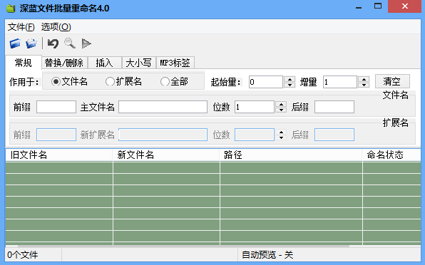
Task: Open the 选项(O) menu
Action: coord(56,27)
